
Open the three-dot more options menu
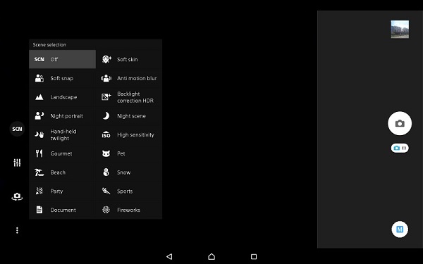tap(17, 230)
